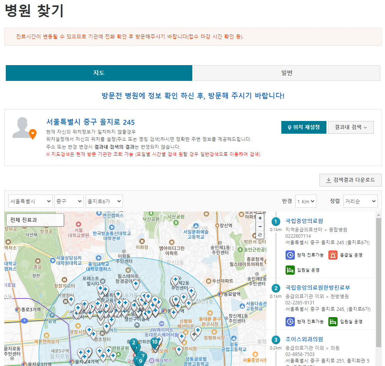
Task: Click result number 2 marker badge
Action: coord(276,288)
